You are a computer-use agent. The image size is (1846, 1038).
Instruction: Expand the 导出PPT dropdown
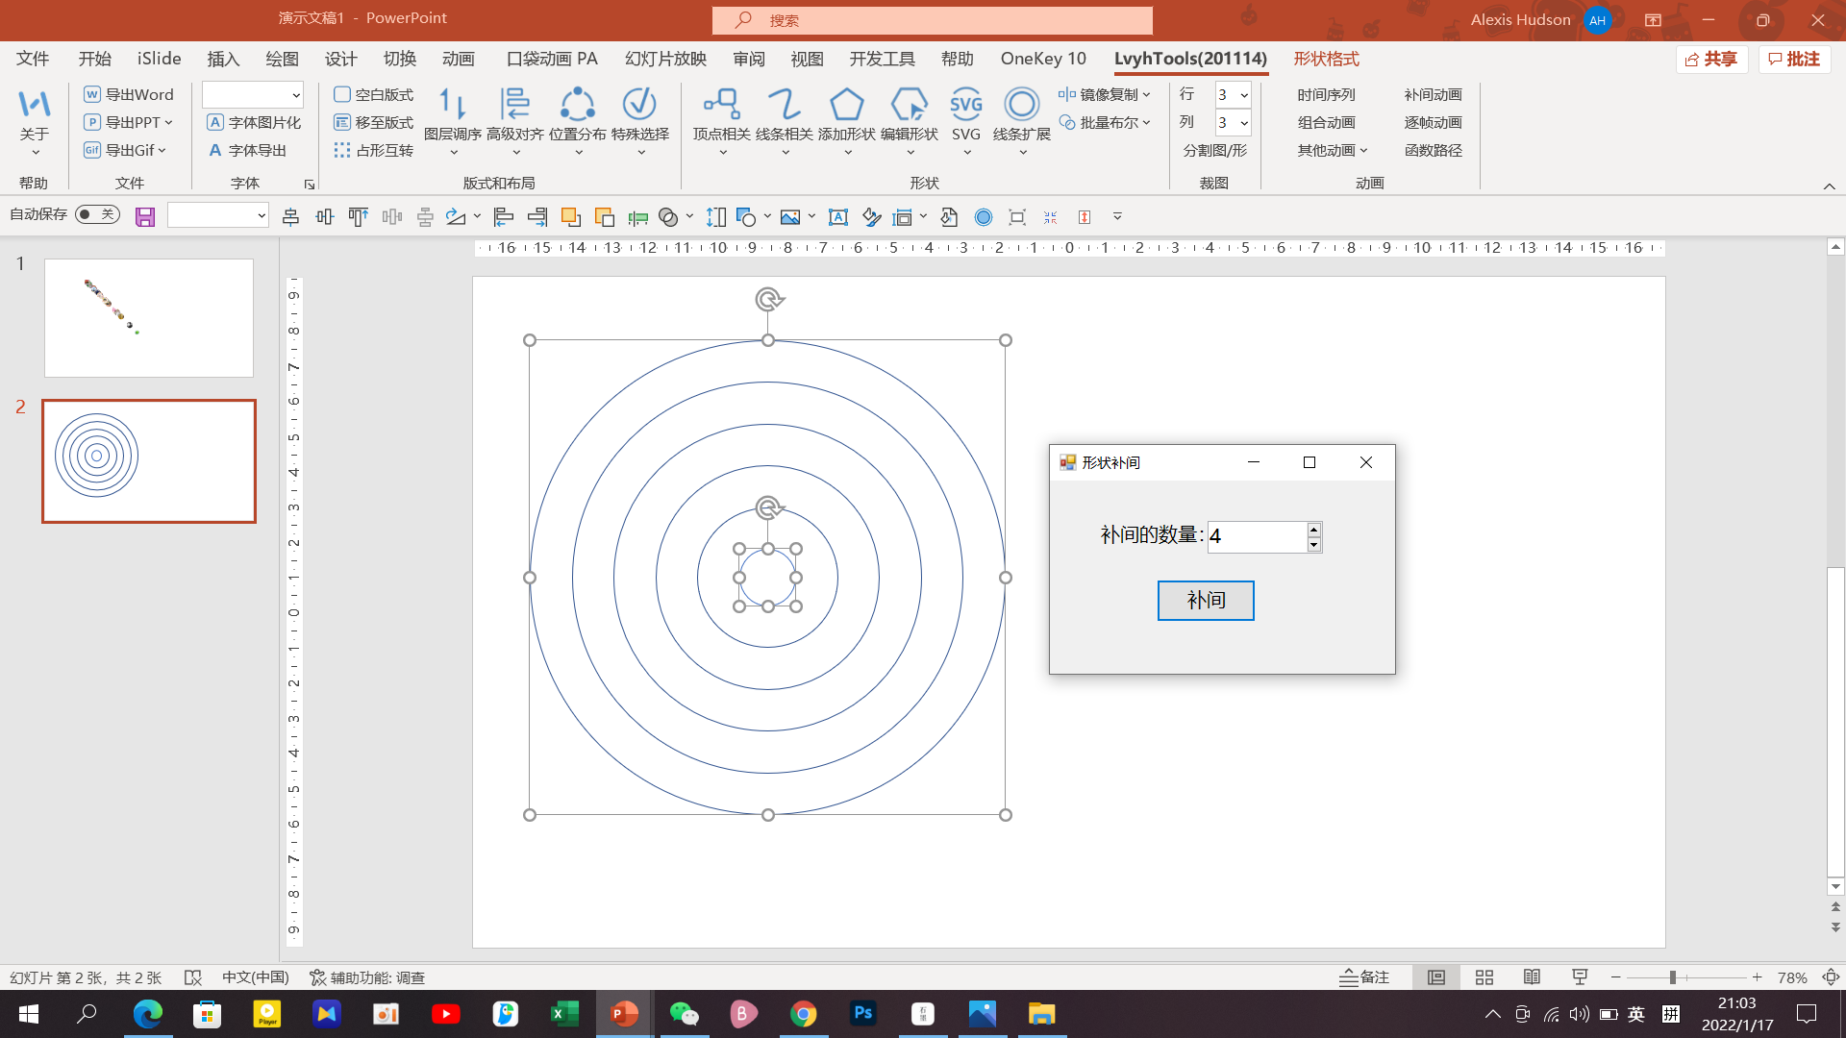tap(169, 122)
